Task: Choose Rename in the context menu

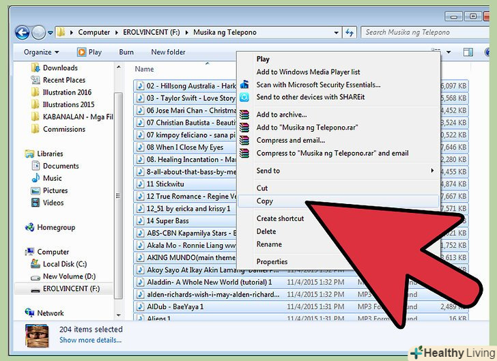Action: tap(269, 244)
